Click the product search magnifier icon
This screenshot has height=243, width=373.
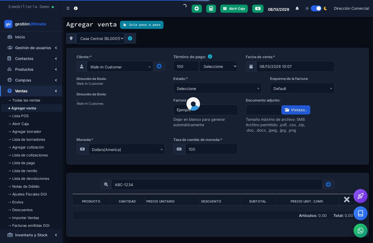point(106,184)
